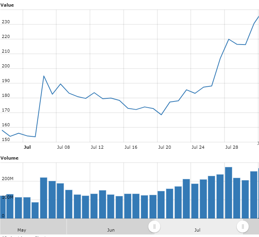
Task: Click the Jul 20 axis label
Action: [x=164, y=147]
